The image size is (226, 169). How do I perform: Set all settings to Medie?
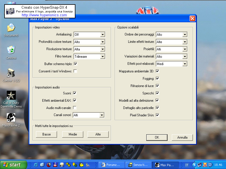(73, 134)
